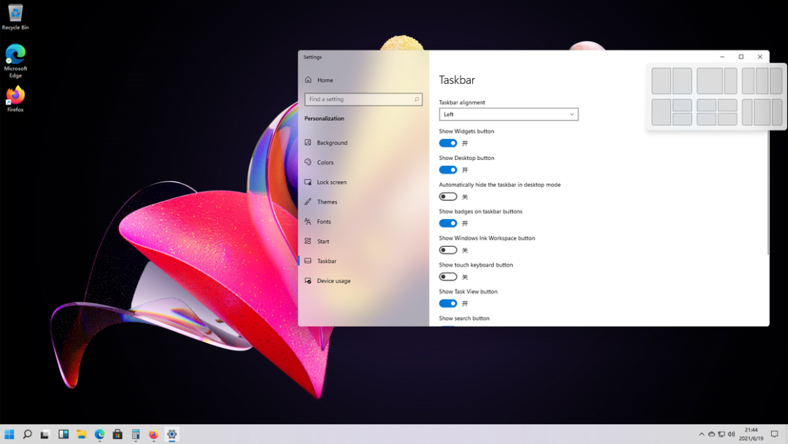Open the clock and date in taskbar
The height and width of the screenshot is (444, 788).
click(751, 435)
